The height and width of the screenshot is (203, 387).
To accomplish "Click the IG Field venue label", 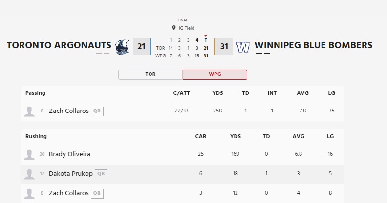I will pos(186,28).
